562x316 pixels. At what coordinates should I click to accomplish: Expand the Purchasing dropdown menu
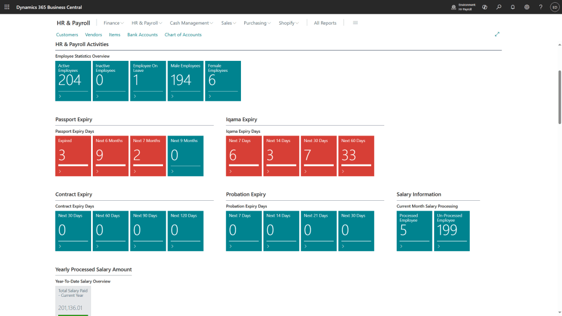click(x=257, y=23)
